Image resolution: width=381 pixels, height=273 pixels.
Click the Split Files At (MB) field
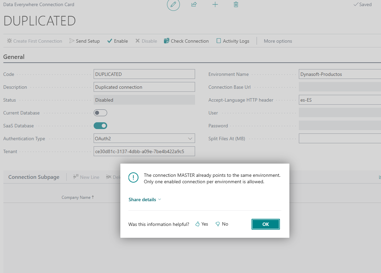click(340, 138)
